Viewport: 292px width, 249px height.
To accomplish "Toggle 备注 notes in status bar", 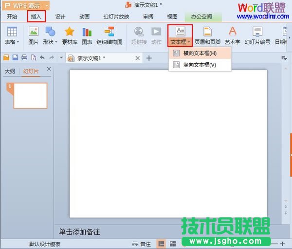I will click(x=142, y=244).
